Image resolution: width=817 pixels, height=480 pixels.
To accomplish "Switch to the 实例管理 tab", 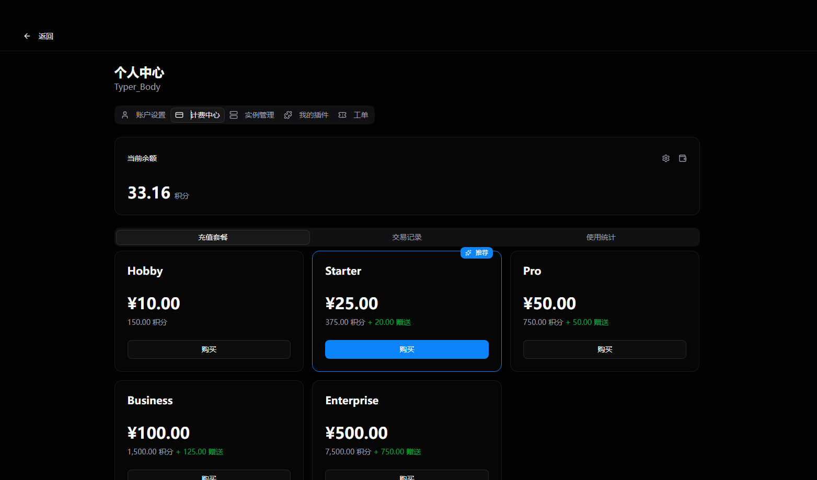I will [252, 115].
